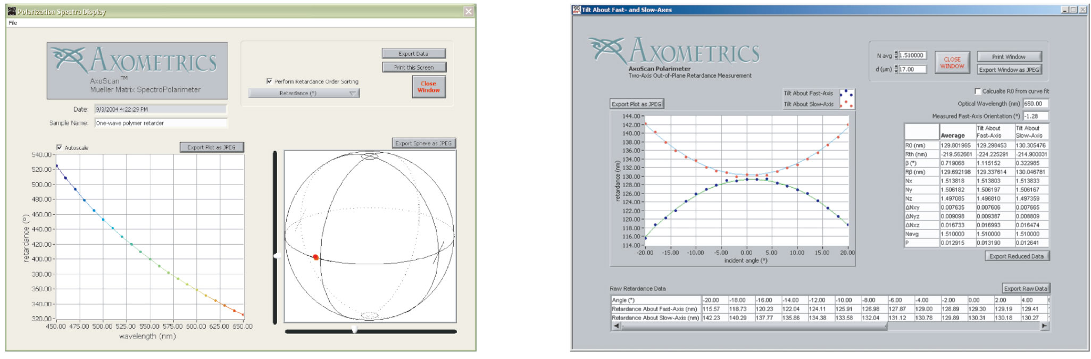Click the N avg stepper arrows
The image size is (1091, 359).
tap(896, 55)
